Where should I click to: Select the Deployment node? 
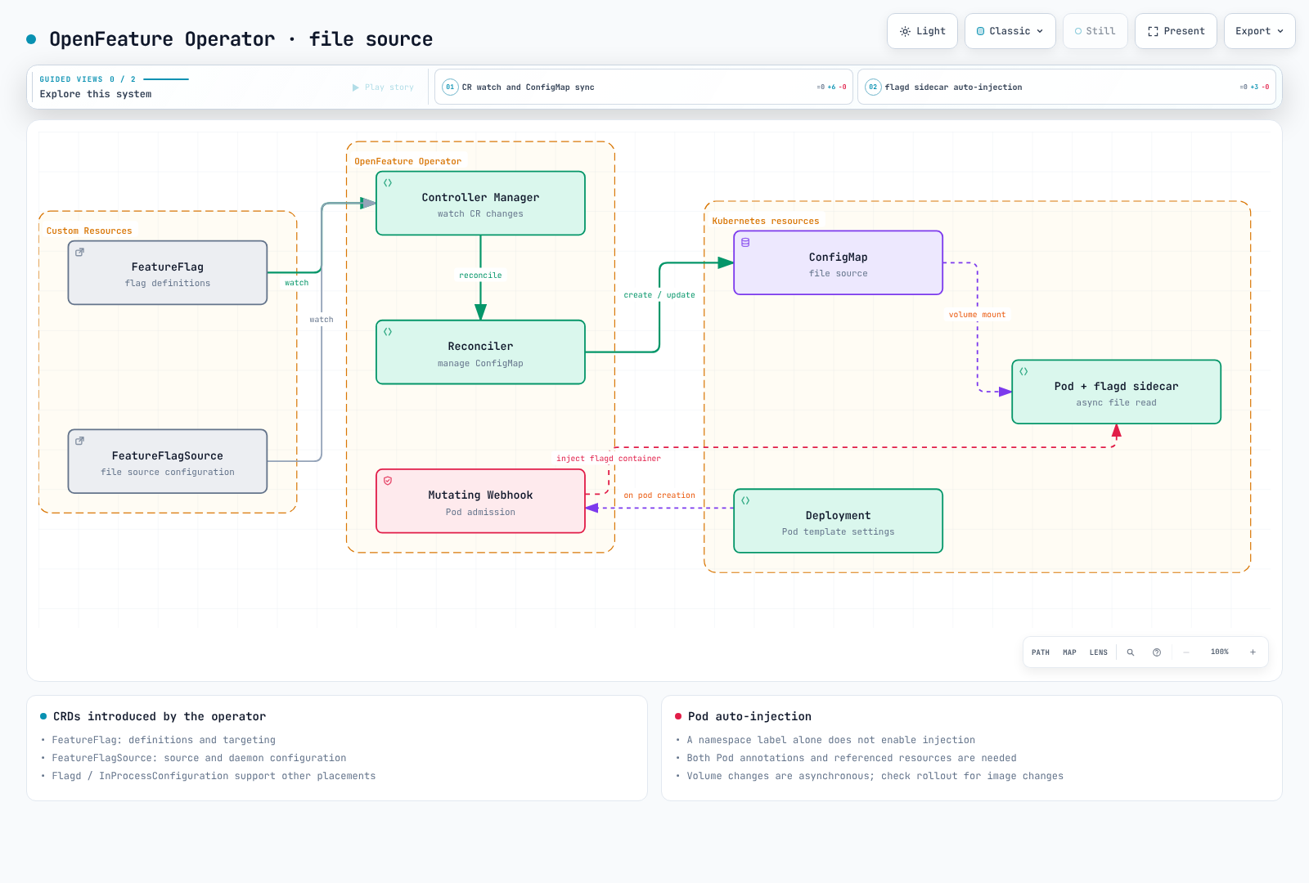click(839, 522)
